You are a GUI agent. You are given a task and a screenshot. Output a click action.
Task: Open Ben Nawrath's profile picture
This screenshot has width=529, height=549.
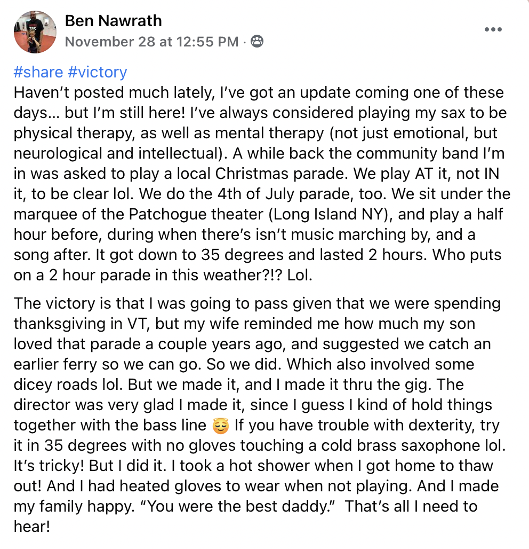coord(35,32)
